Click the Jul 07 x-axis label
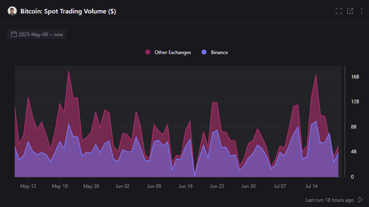Image resolution: width=369 pixels, height=207 pixels. click(x=280, y=186)
